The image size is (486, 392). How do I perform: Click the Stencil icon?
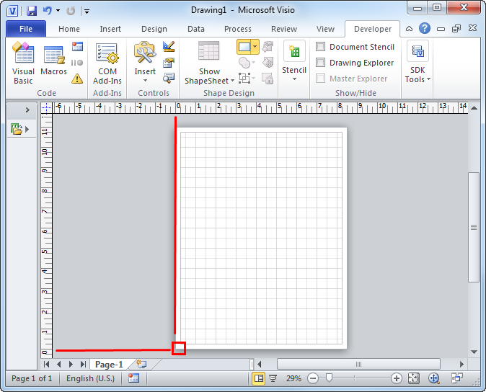pos(294,63)
